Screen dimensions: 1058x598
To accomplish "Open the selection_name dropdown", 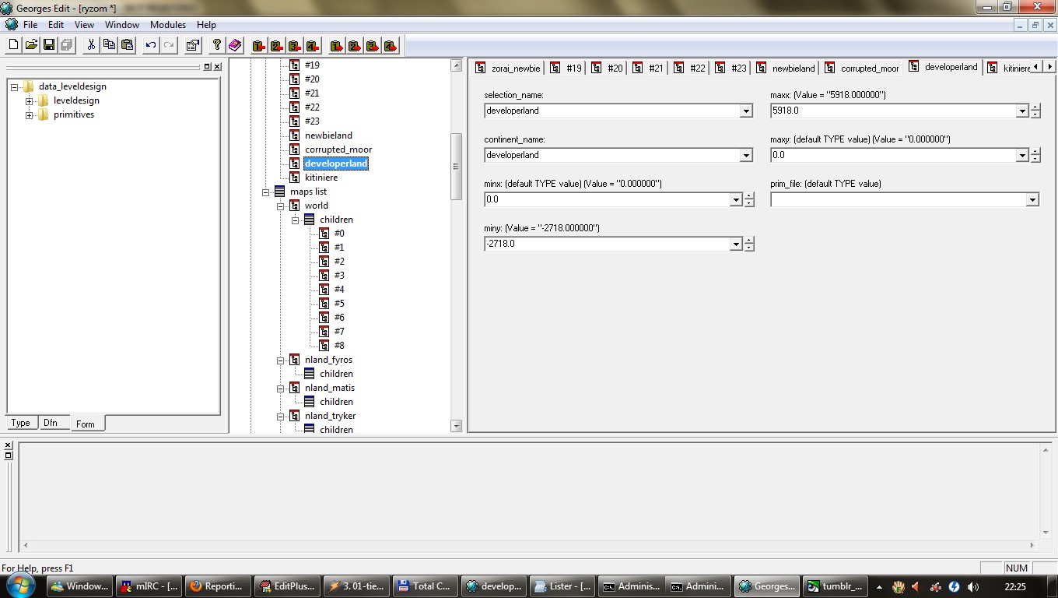I will pos(746,111).
